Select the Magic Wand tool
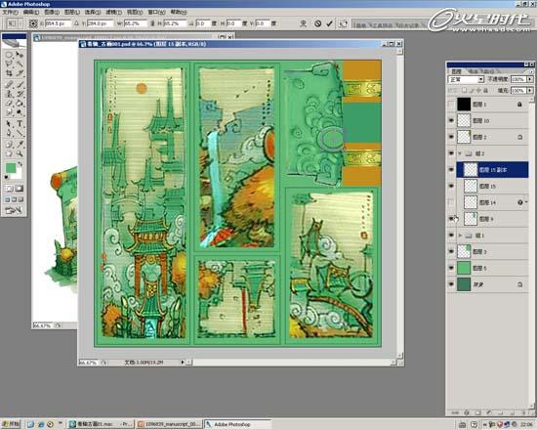Screen dimensions: 537x430 (20, 64)
